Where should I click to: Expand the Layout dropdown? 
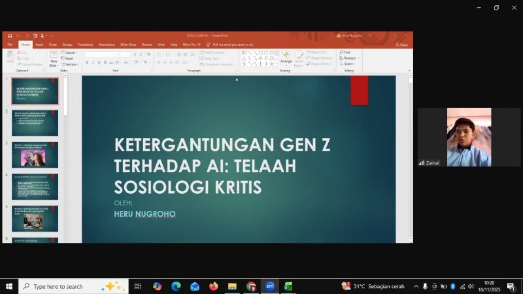tap(70, 52)
